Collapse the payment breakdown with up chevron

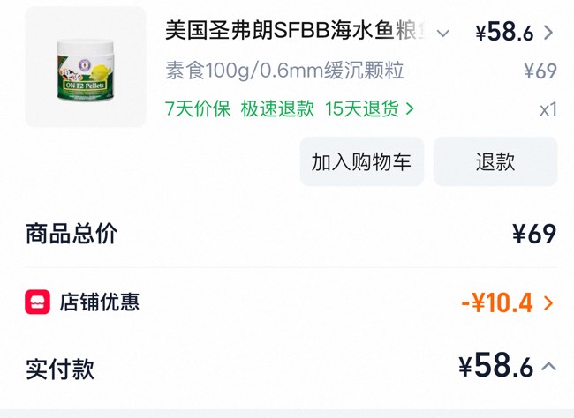click(x=548, y=366)
